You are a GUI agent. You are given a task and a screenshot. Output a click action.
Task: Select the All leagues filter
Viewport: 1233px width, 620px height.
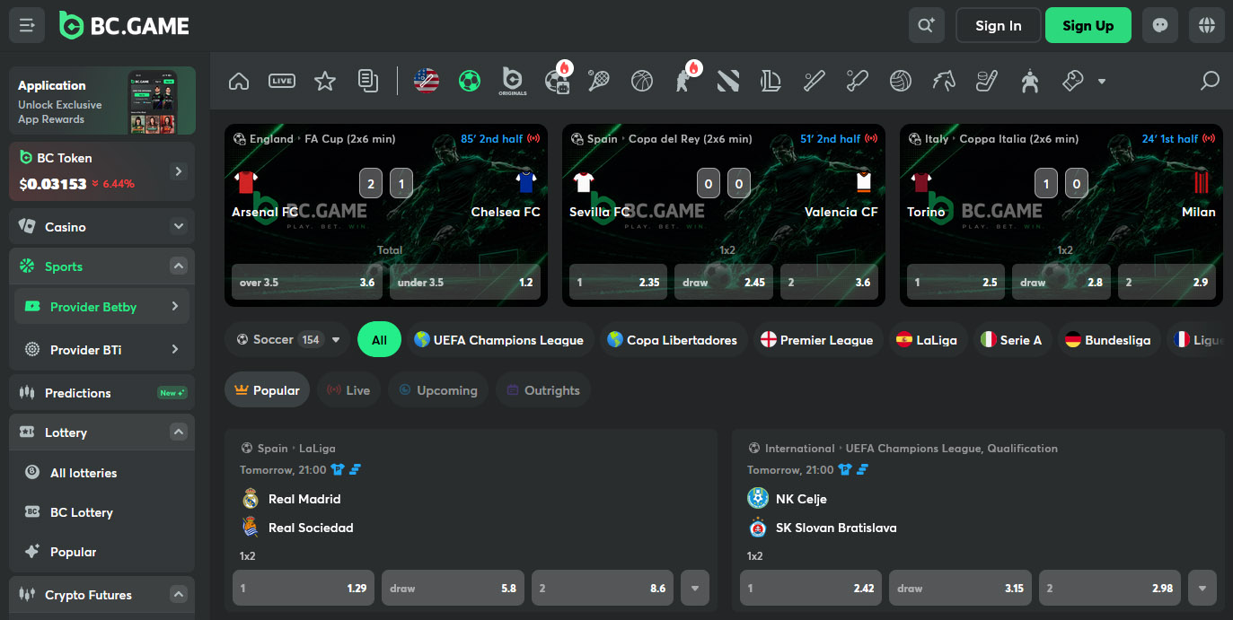tap(379, 340)
